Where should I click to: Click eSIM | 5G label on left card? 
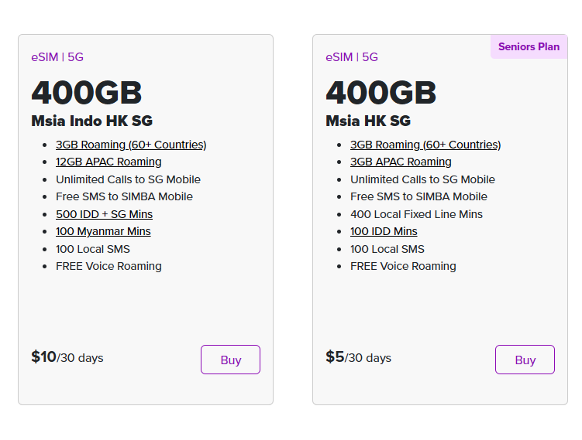(x=57, y=57)
